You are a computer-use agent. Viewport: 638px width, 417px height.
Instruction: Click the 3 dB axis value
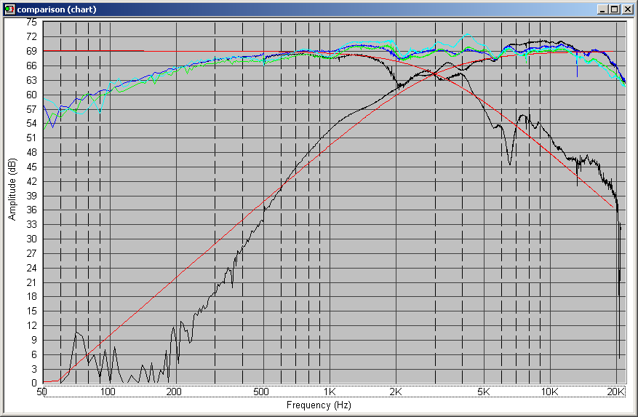[33, 368]
